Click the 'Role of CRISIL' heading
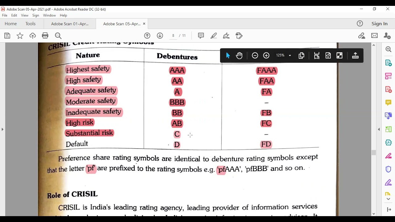This screenshot has width=395, height=222. pyautogui.click(x=72, y=195)
